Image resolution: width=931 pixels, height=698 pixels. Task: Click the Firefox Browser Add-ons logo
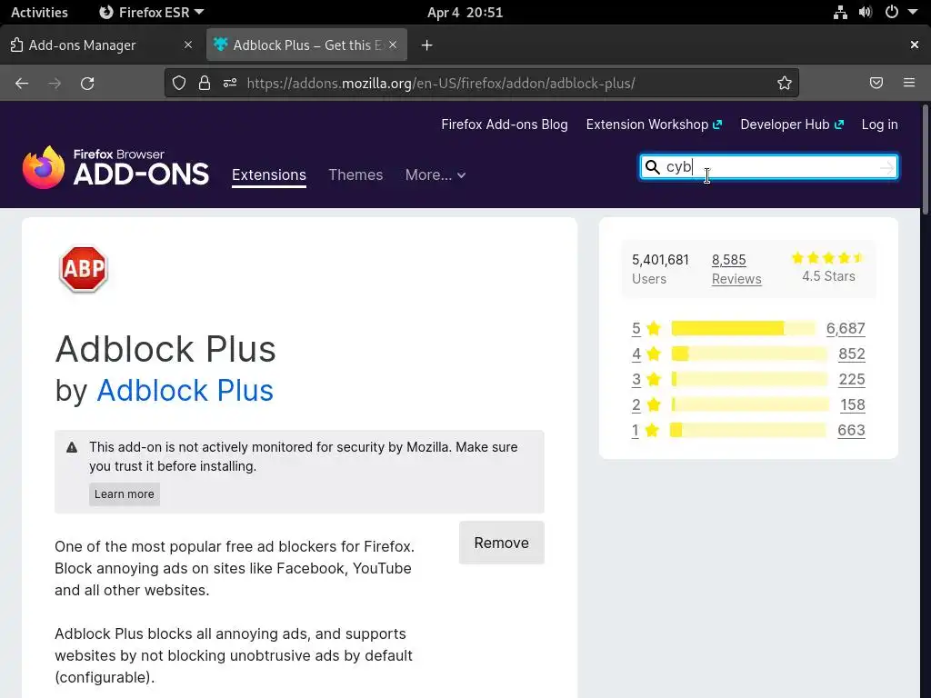coord(115,167)
